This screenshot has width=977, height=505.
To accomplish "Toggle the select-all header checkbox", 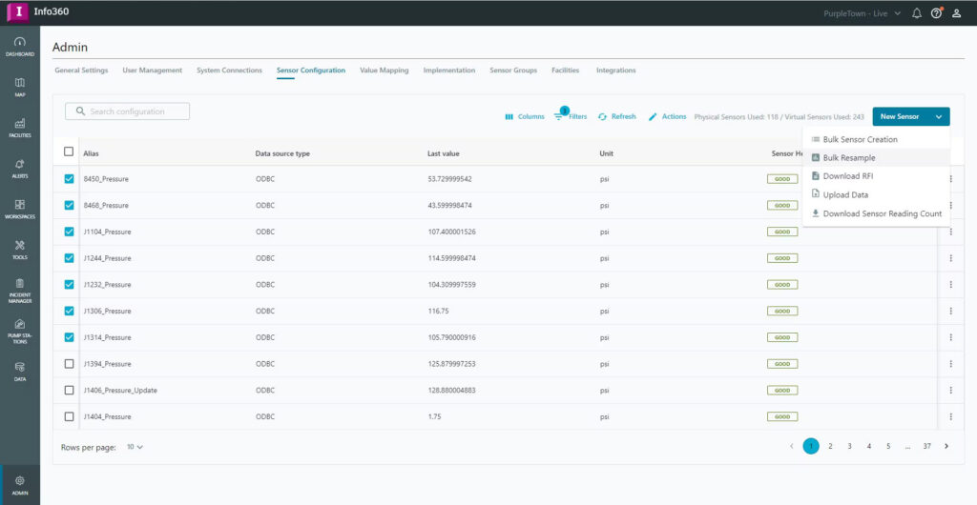I will pyautogui.click(x=69, y=151).
